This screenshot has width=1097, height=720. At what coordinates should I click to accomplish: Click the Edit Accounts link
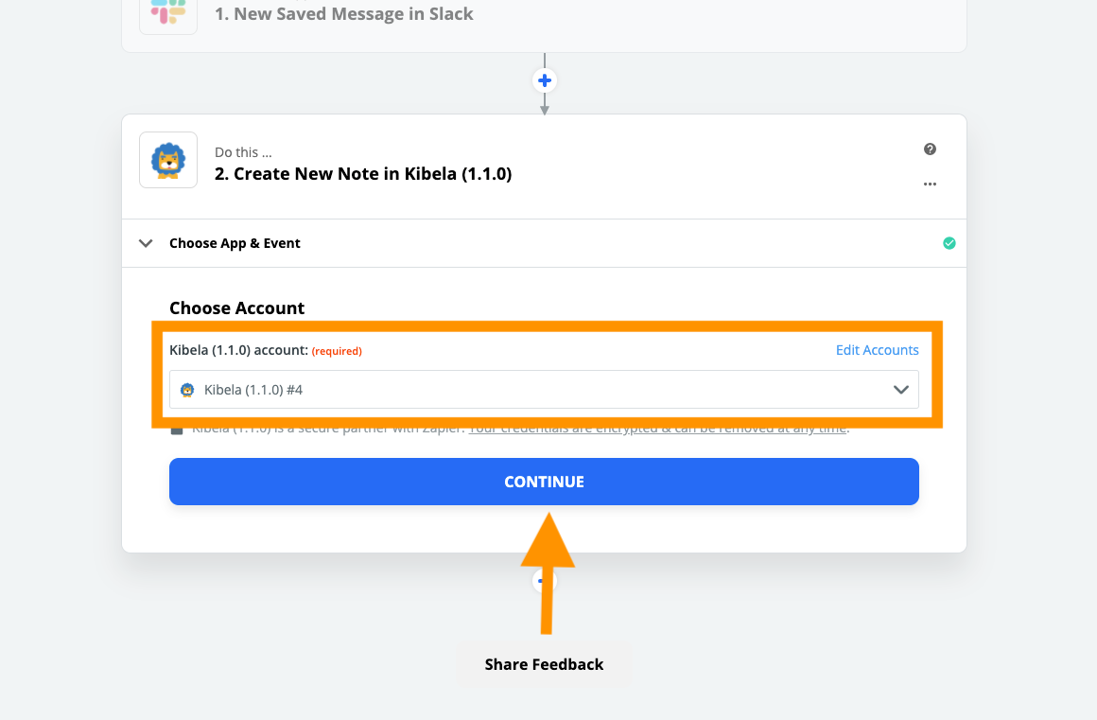pyautogui.click(x=877, y=350)
